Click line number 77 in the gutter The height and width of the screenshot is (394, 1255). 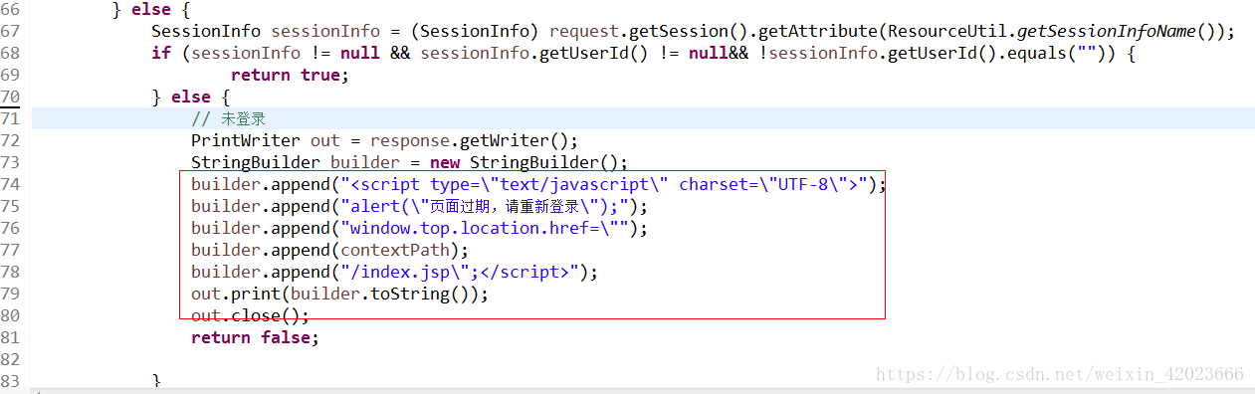(10, 250)
